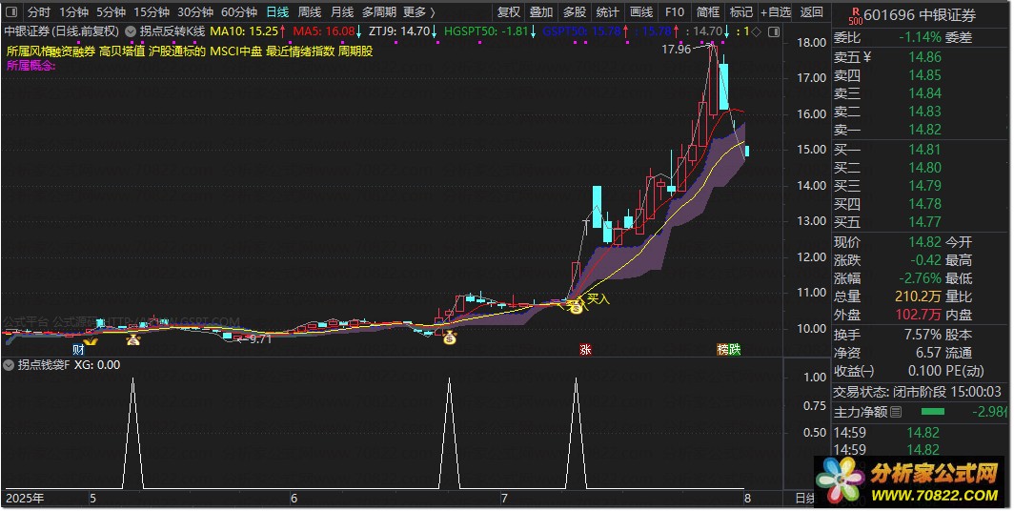Open the 多股 multi-stock view
Screen dimensions: 1014x511
[x=575, y=12]
